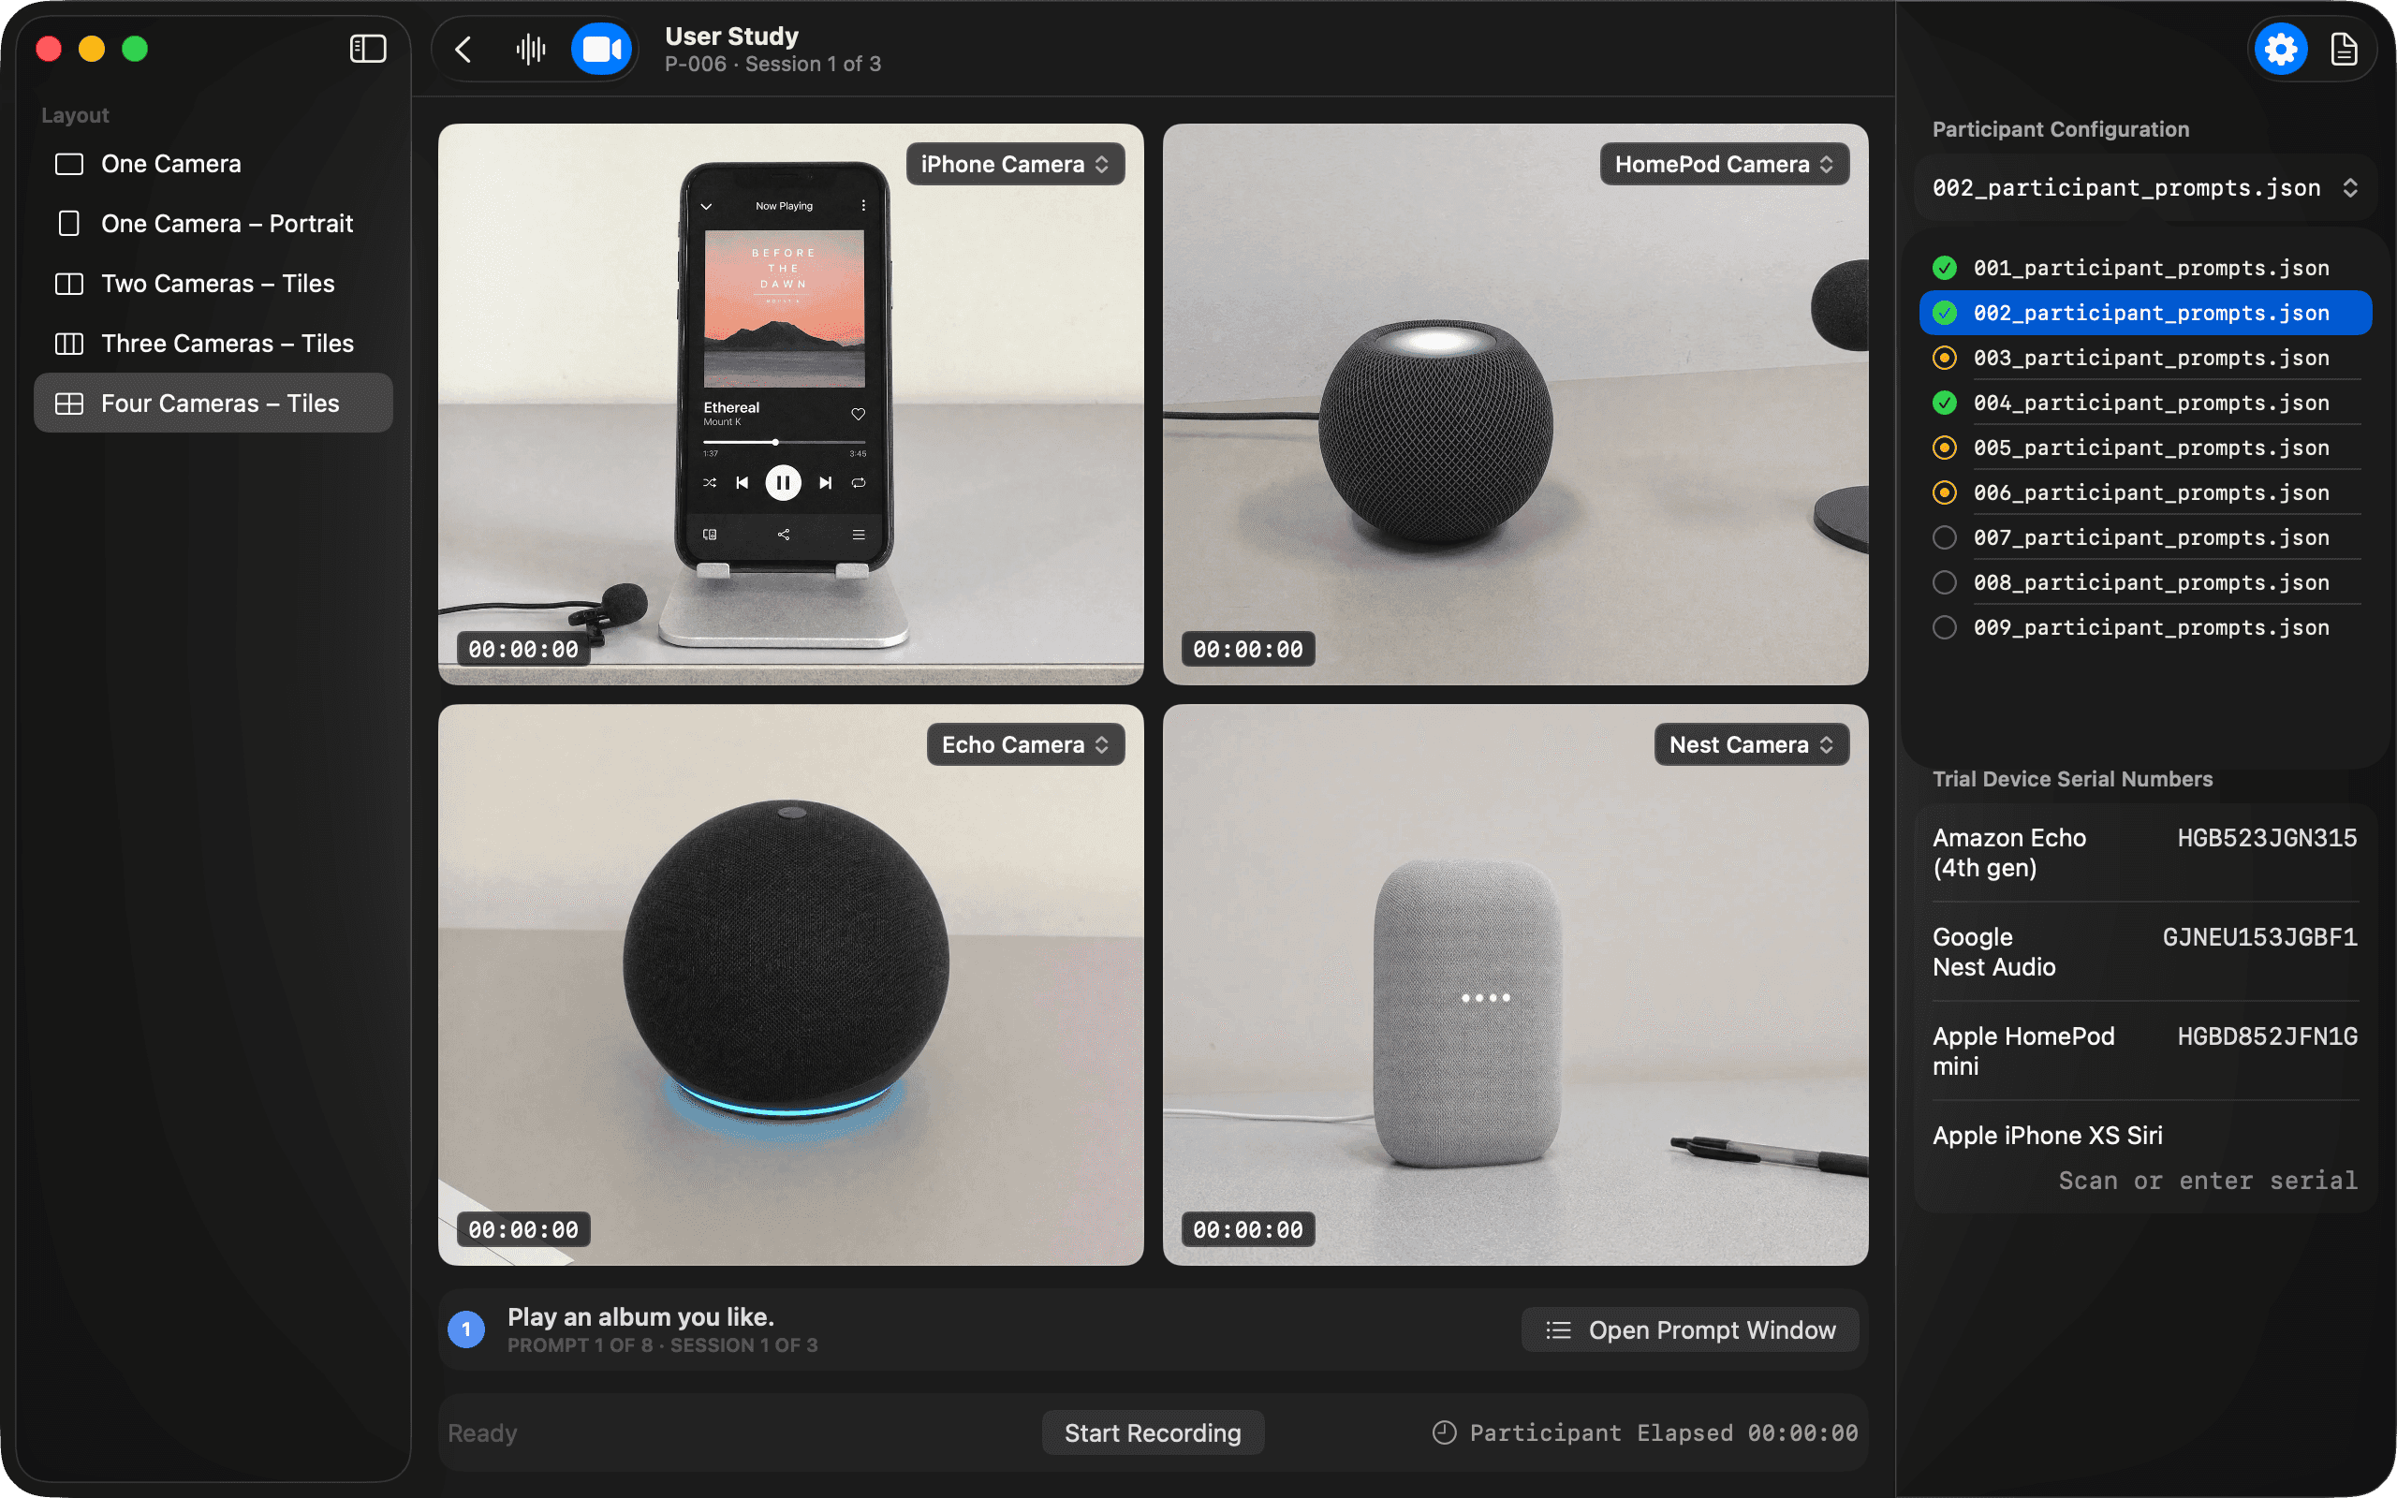Screen dimensions: 2397x1498
Task: Expand the participant configuration file selector
Action: [2145, 188]
